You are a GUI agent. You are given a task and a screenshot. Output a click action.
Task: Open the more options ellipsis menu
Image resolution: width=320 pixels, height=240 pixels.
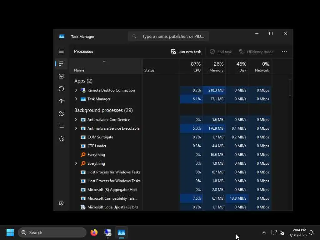point(284,52)
